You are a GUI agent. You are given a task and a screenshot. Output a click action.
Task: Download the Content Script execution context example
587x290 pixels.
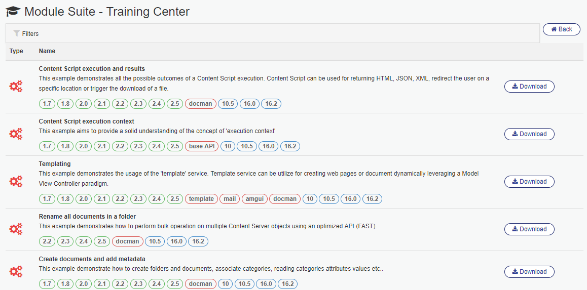pyautogui.click(x=529, y=134)
